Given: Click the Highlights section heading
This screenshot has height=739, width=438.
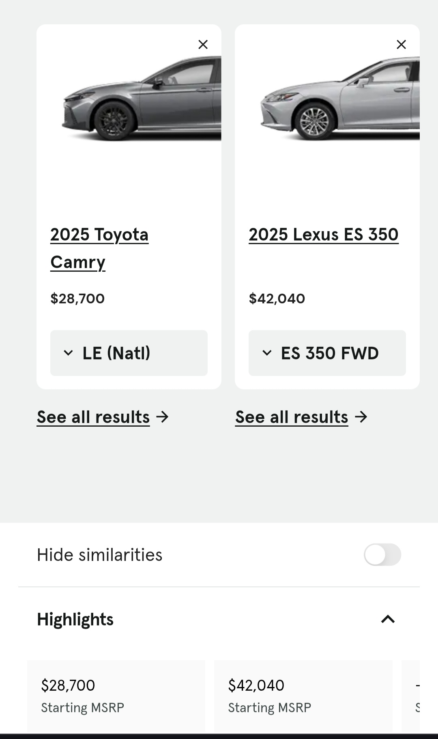Looking at the screenshot, I should (75, 619).
